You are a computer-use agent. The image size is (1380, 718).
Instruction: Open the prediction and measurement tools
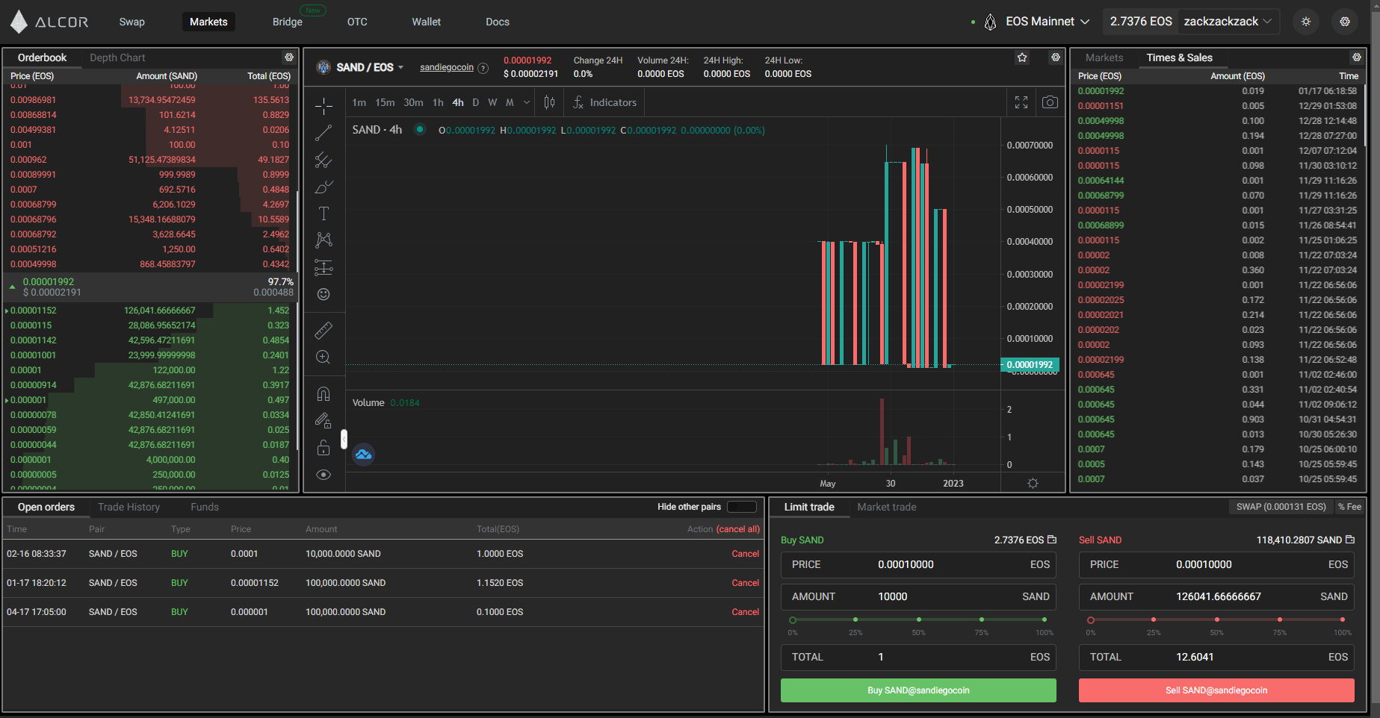point(324,267)
